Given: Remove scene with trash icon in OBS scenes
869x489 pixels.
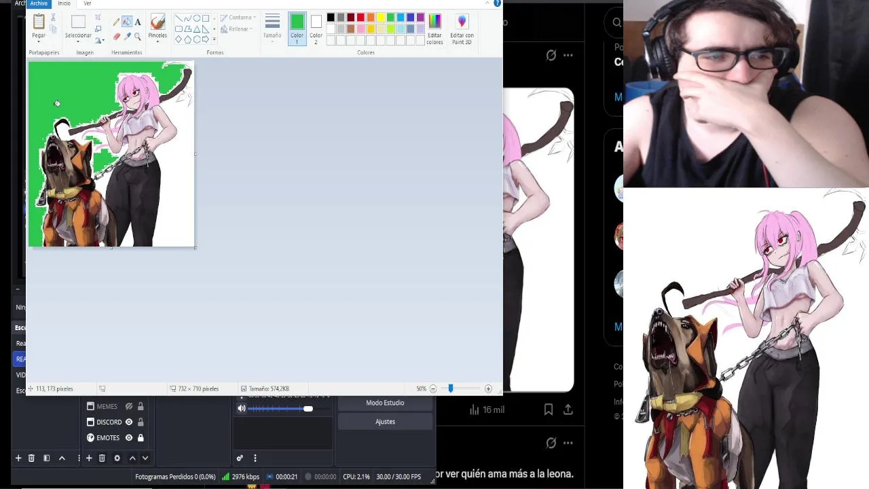Looking at the screenshot, I should pos(31,458).
